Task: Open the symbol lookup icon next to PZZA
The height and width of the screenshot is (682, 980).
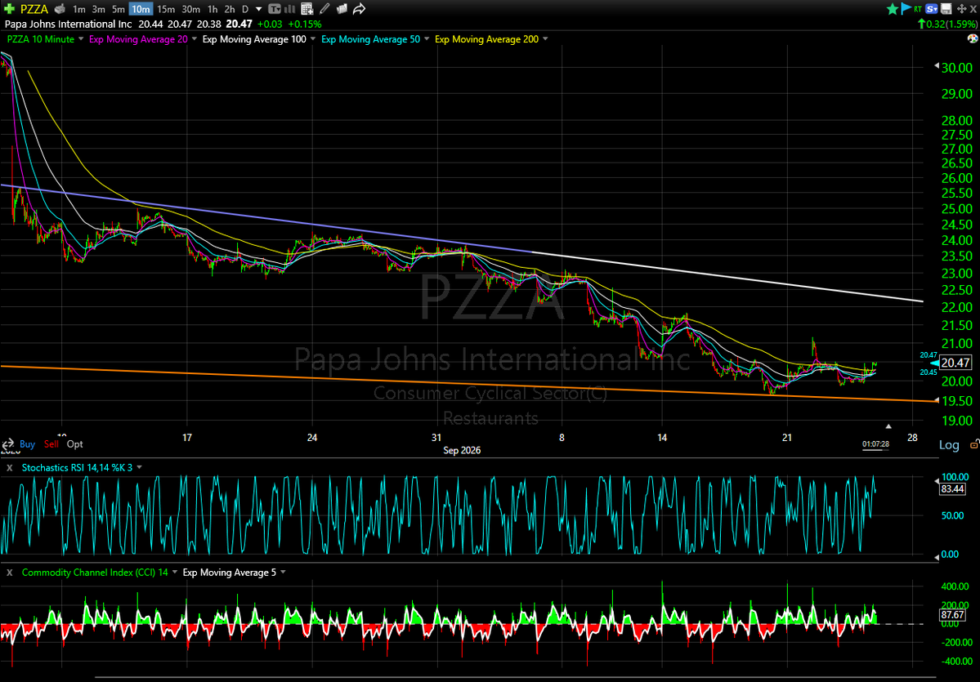Action: pos(60,9)
